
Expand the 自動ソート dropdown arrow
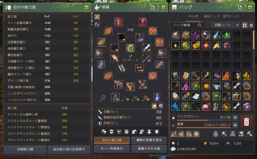[x=237, y=25]
